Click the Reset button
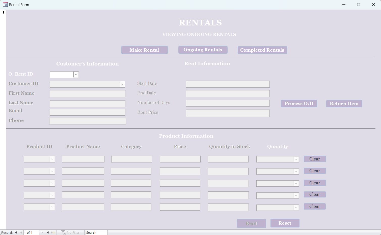 285,223
